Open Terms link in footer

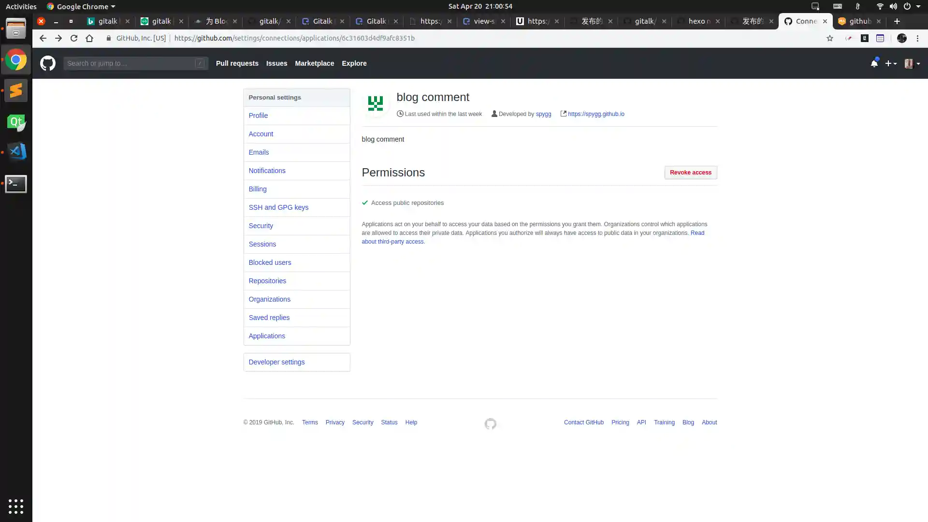(310, 422)
